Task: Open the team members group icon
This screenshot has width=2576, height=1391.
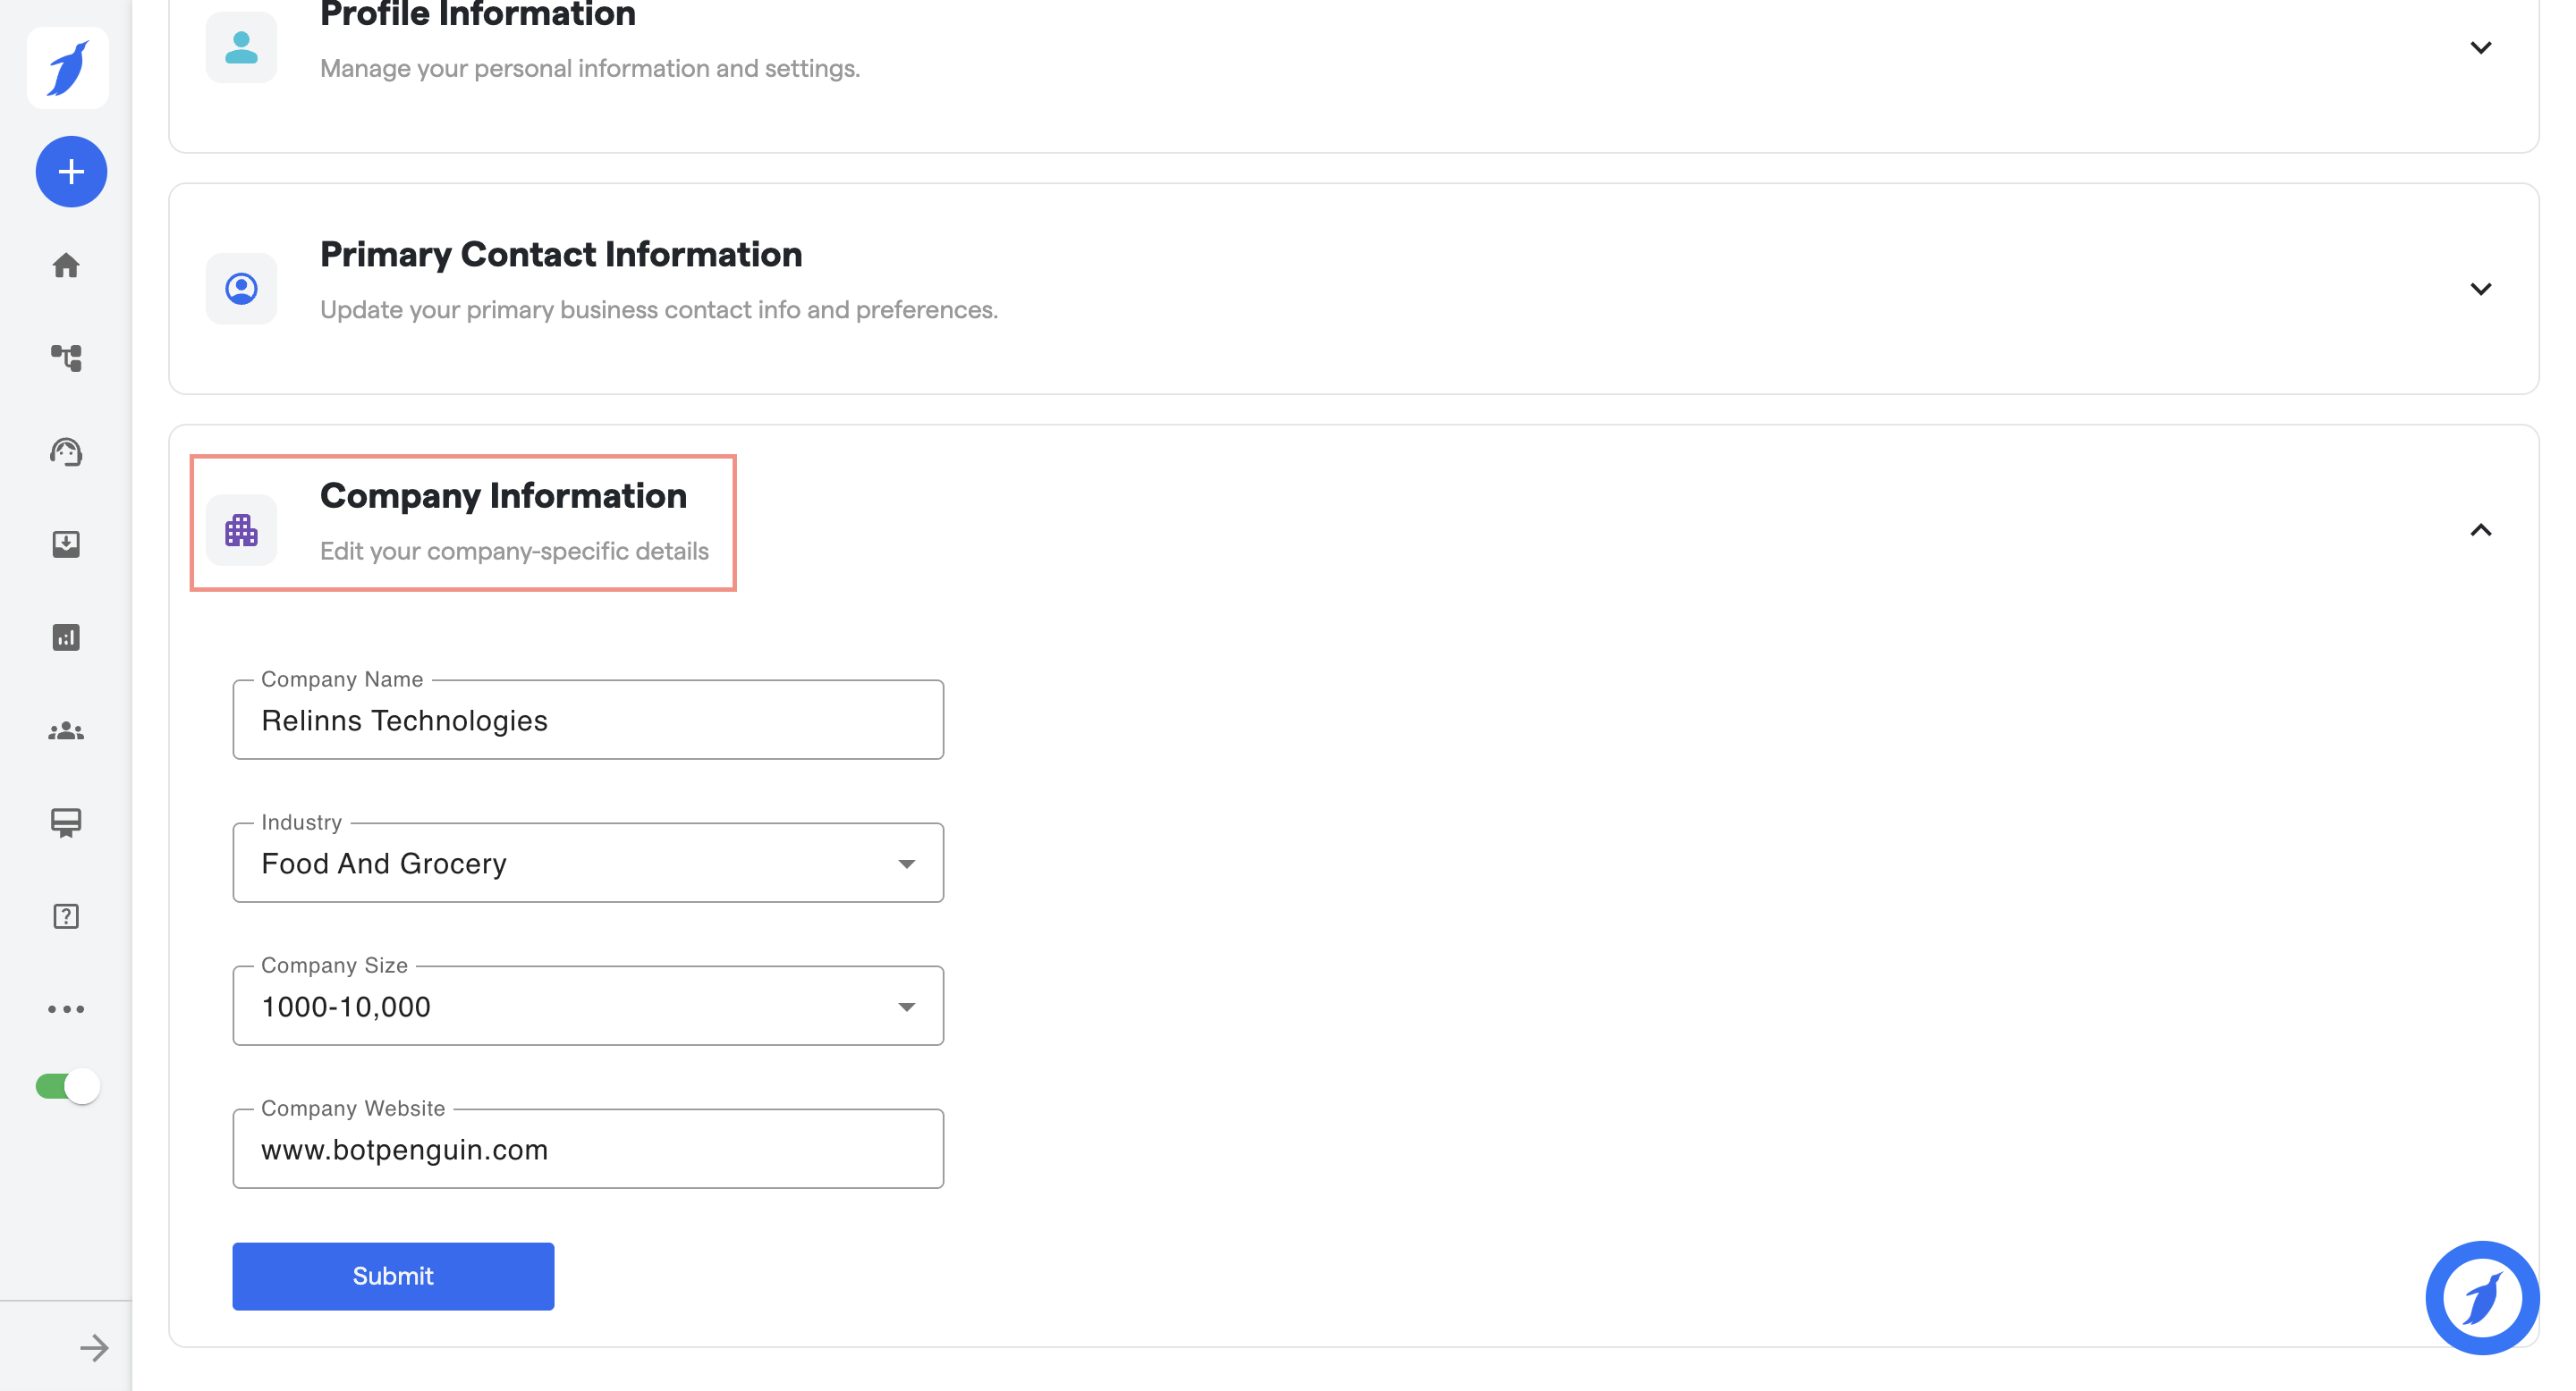Action: point(66,731)
